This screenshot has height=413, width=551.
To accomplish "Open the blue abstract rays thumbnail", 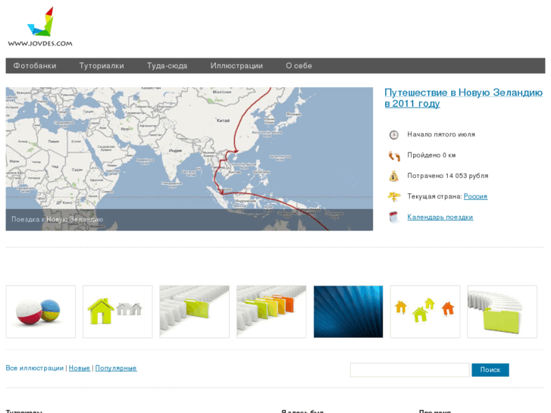I will tap(348, 311).
